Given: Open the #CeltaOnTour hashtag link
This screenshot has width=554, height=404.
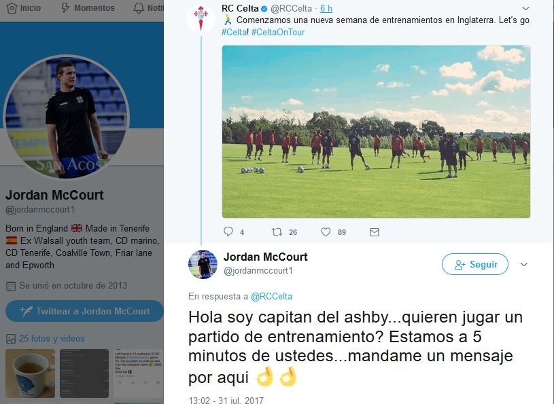Looking at the screenshot, I should click(278, 32).
